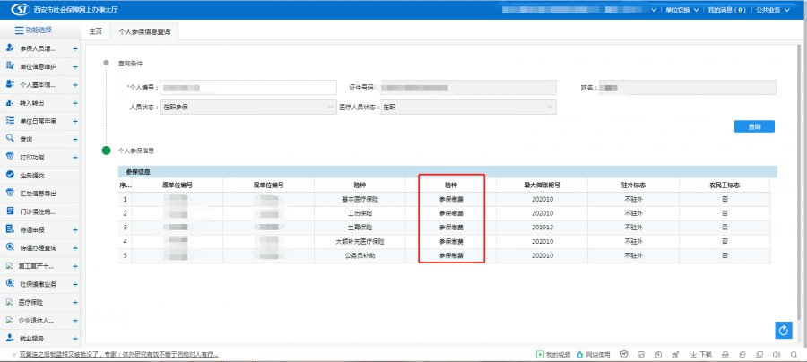Viewport: 807px width, 362px height.
Task: Click the 查询 magnifier icon in sidebar
Action: coord(10,139)
